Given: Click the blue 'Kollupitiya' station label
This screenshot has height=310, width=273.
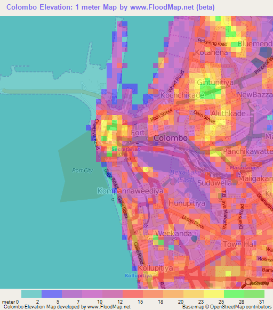Looking at the screenshot, I should 139,275.
